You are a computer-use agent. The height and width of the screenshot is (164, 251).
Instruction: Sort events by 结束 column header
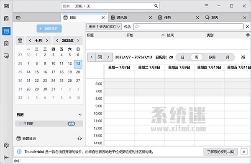tap(185, 35)
